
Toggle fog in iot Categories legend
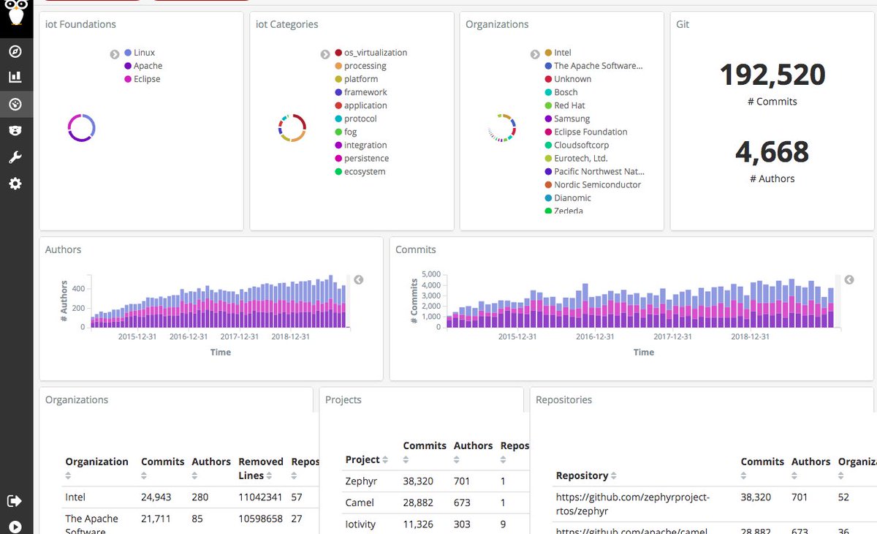346,132
